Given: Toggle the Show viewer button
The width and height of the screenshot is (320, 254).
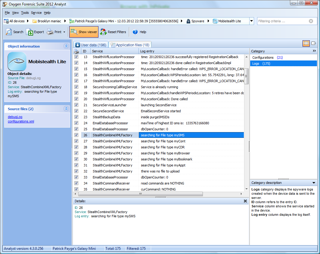Looking at the screenshot, I should [x=84, y=32].
